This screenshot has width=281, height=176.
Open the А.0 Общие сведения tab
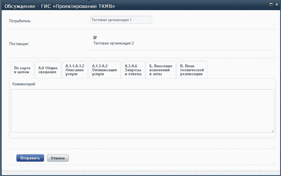coord(48,70)
